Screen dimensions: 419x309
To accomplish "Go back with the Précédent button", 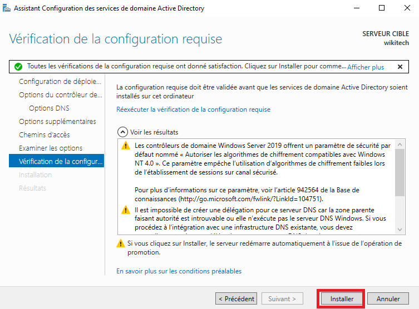I will point(236,298).
